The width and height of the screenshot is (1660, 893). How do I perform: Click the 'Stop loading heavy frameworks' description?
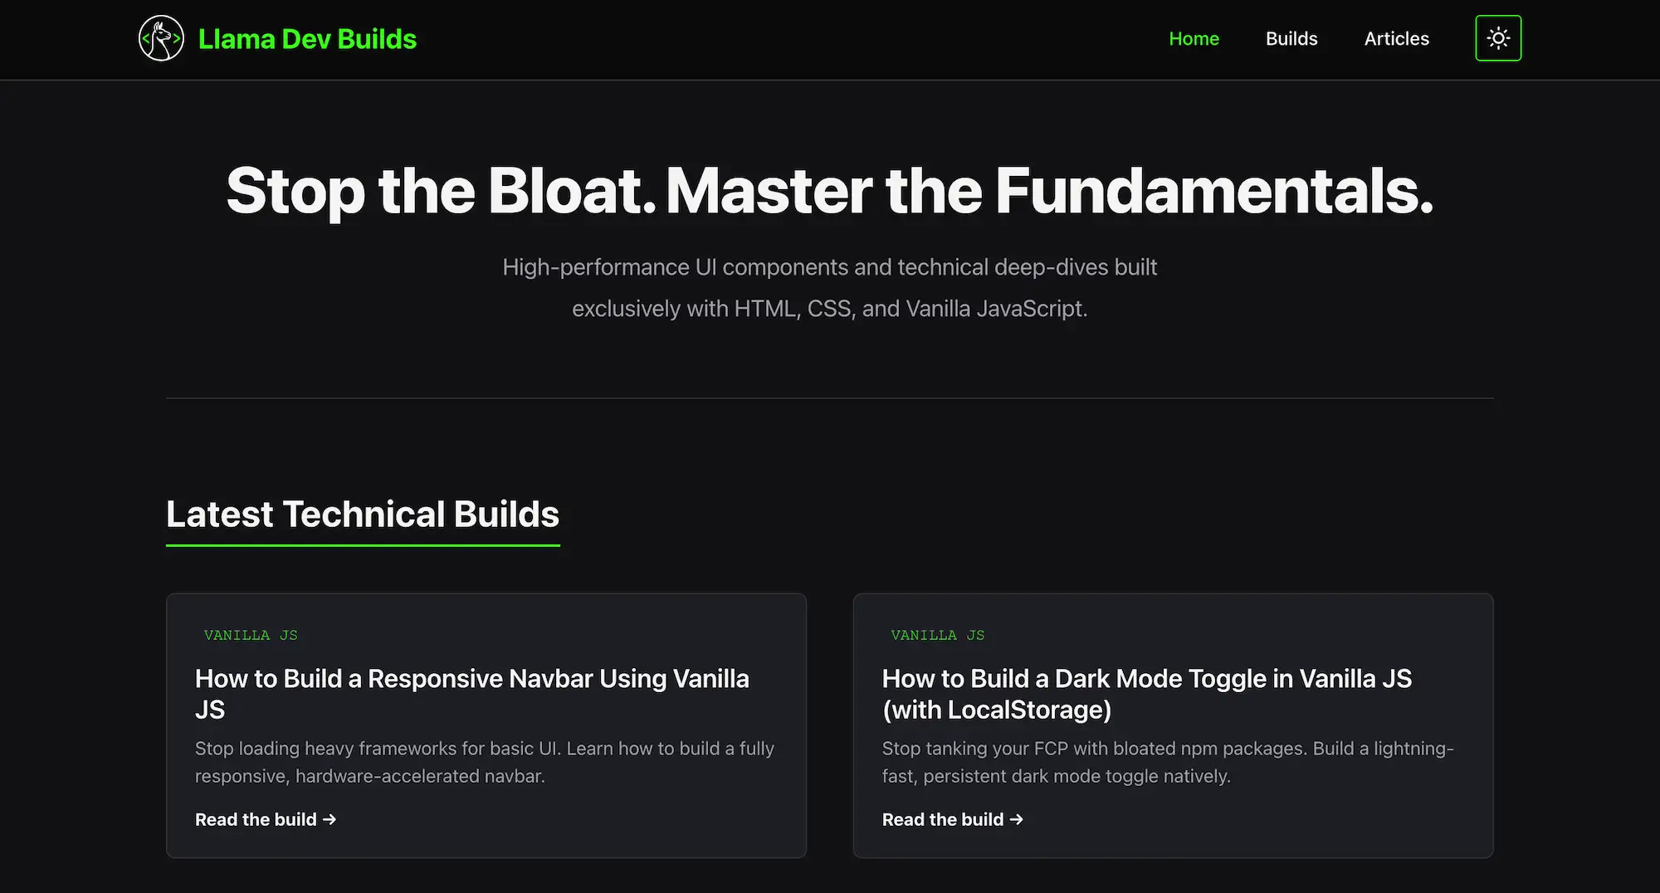(x=485, y=762)
